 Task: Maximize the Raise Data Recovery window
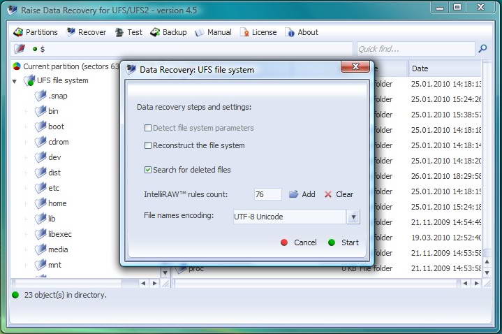(457, 7)
